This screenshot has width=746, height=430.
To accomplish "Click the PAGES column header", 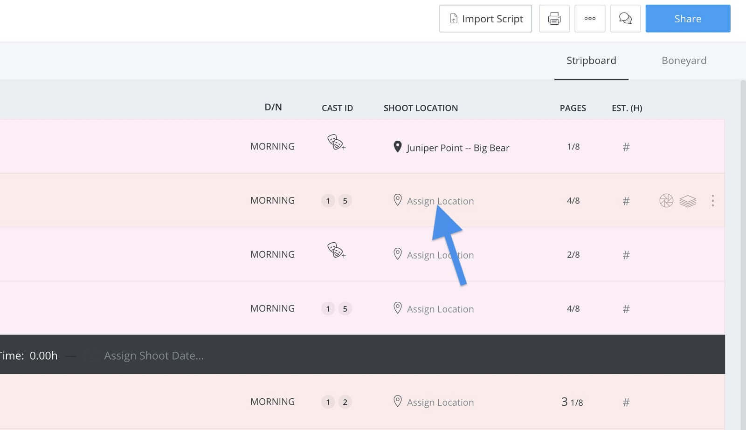I will [x=573, y=108].
